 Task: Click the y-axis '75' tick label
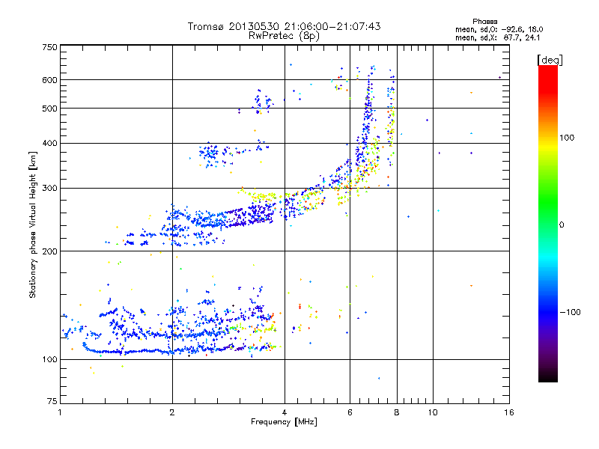click(x=52, y=401)
